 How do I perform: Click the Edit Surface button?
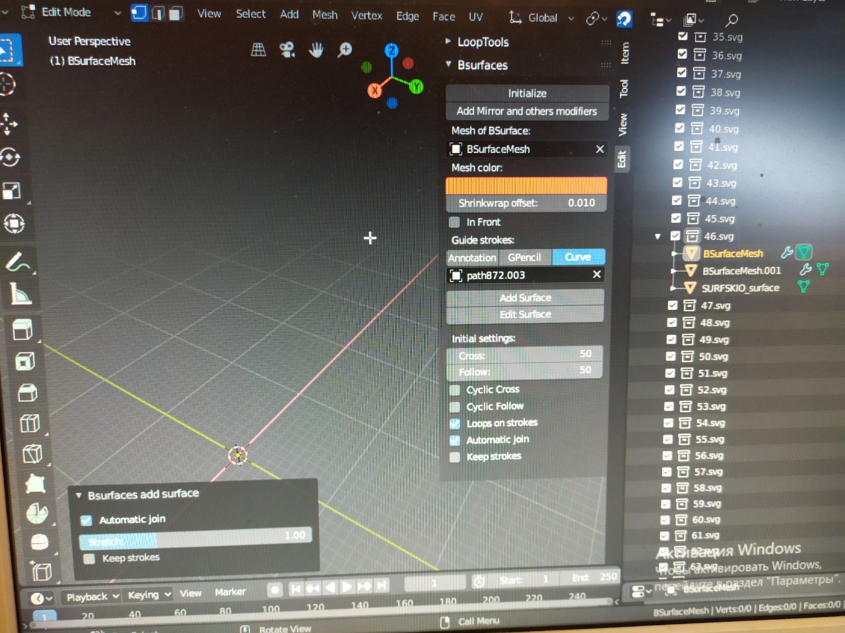point(525,315)
